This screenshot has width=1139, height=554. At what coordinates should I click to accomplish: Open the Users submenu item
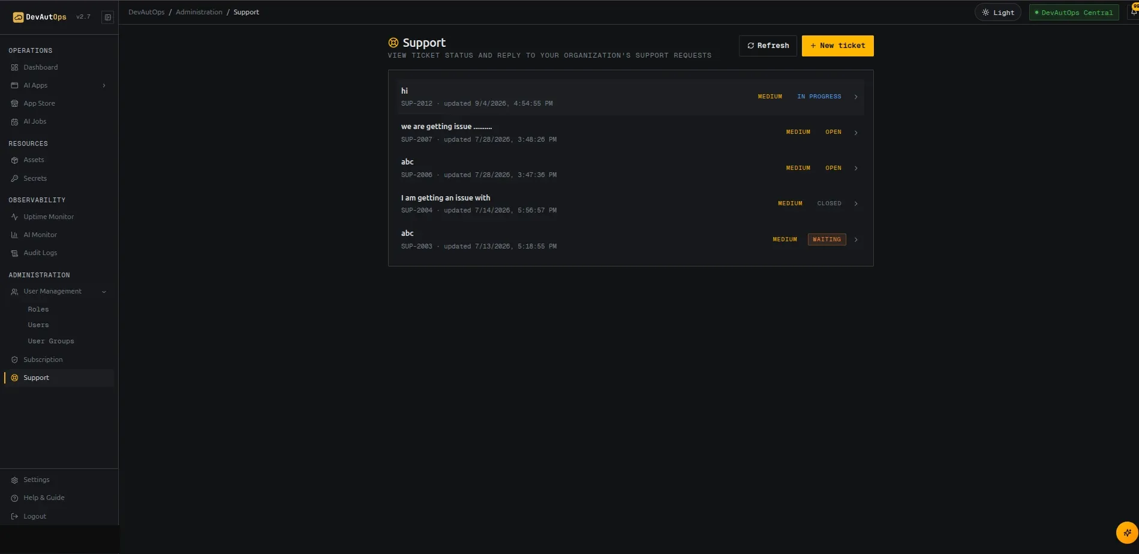click(38, 325)
